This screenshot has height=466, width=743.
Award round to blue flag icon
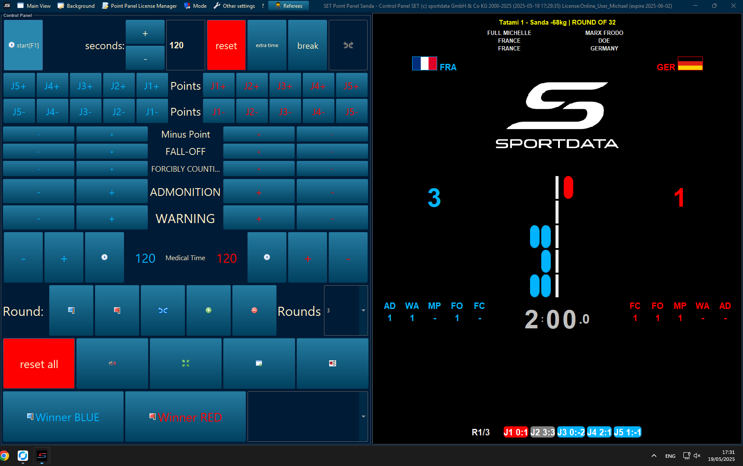click(71, 310)
